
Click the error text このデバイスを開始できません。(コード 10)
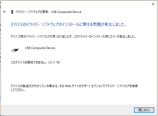pyautogui.click(x=35, y=62)
